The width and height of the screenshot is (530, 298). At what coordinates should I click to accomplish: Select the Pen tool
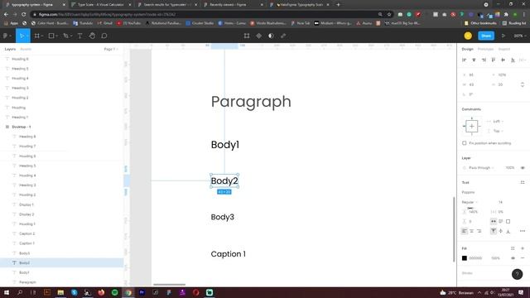pyautogui.click(x=66, y=36)
